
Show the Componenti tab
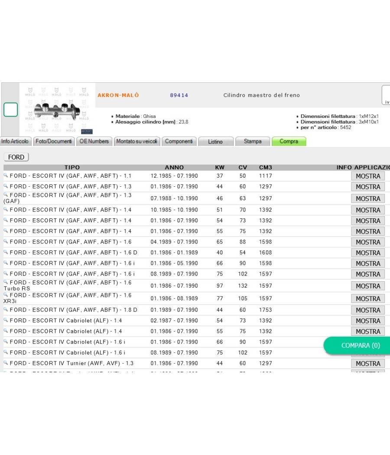pos(179,141)
